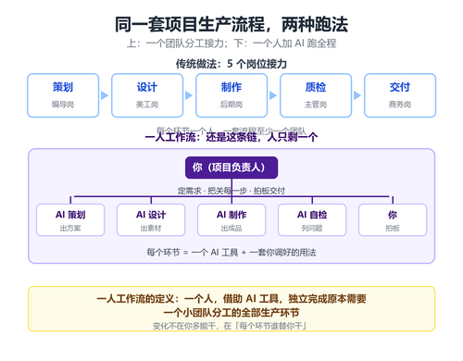Select the 你（项目负责人）purple box
The height and width of the screenshot is (361, 463).
231,168
